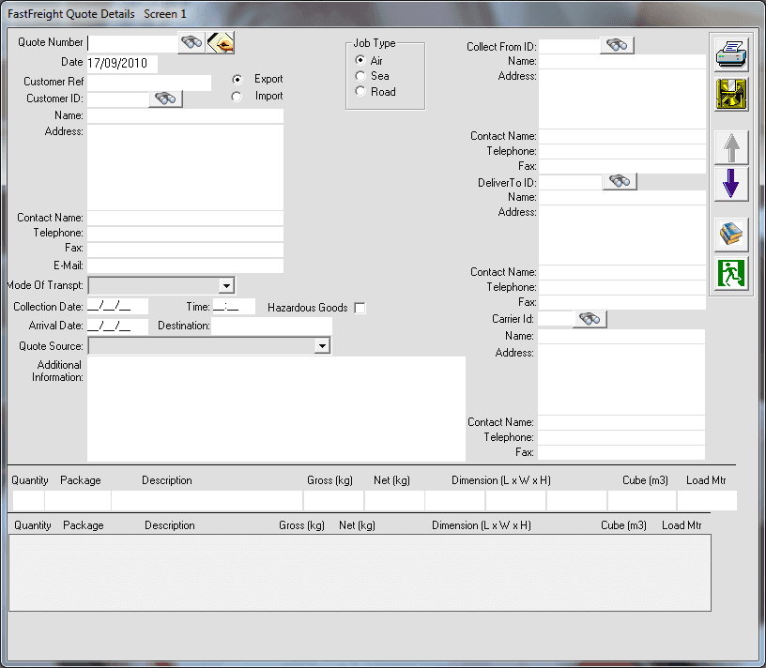
Task: Click the purple down arrow icon
Action: pos(731,184)
